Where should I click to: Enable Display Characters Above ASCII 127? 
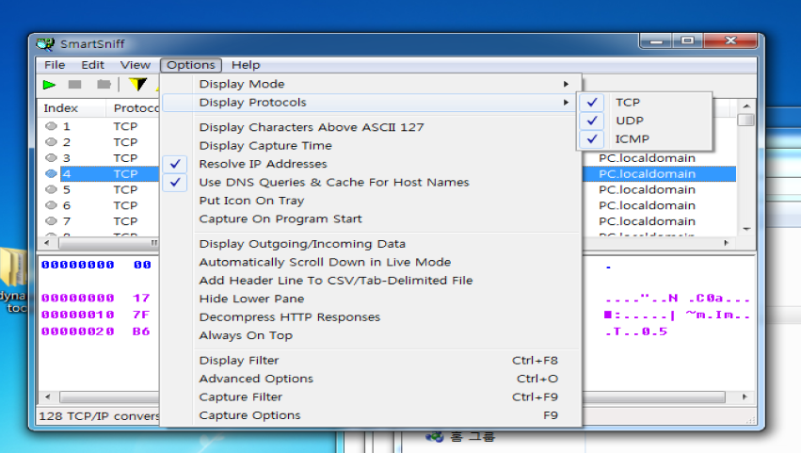pyautogui.click(x=372, y=127)
